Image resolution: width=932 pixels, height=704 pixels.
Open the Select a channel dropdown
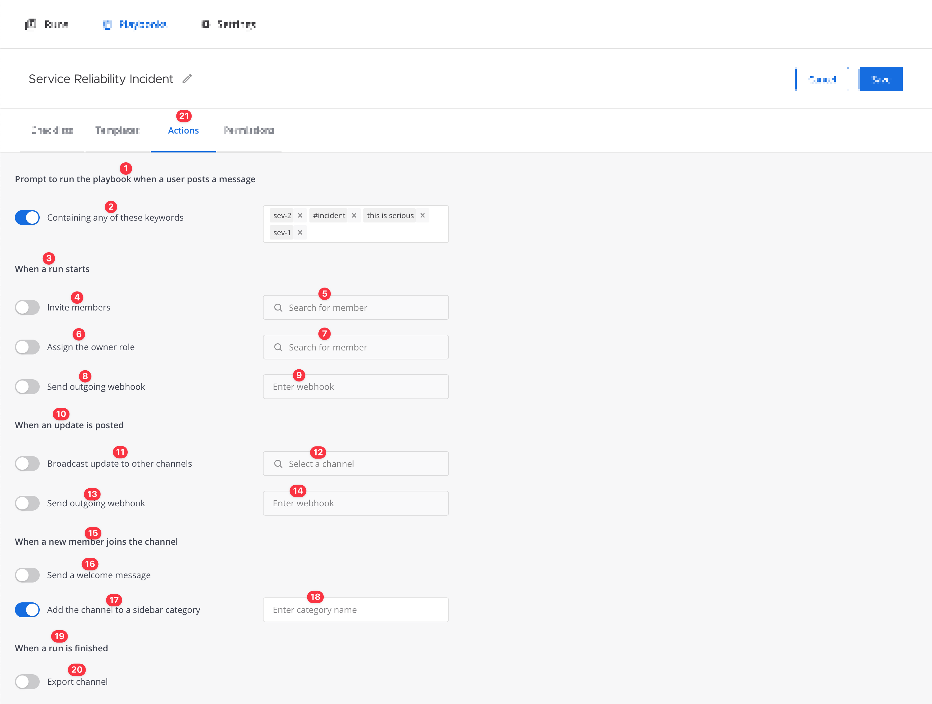356,464
